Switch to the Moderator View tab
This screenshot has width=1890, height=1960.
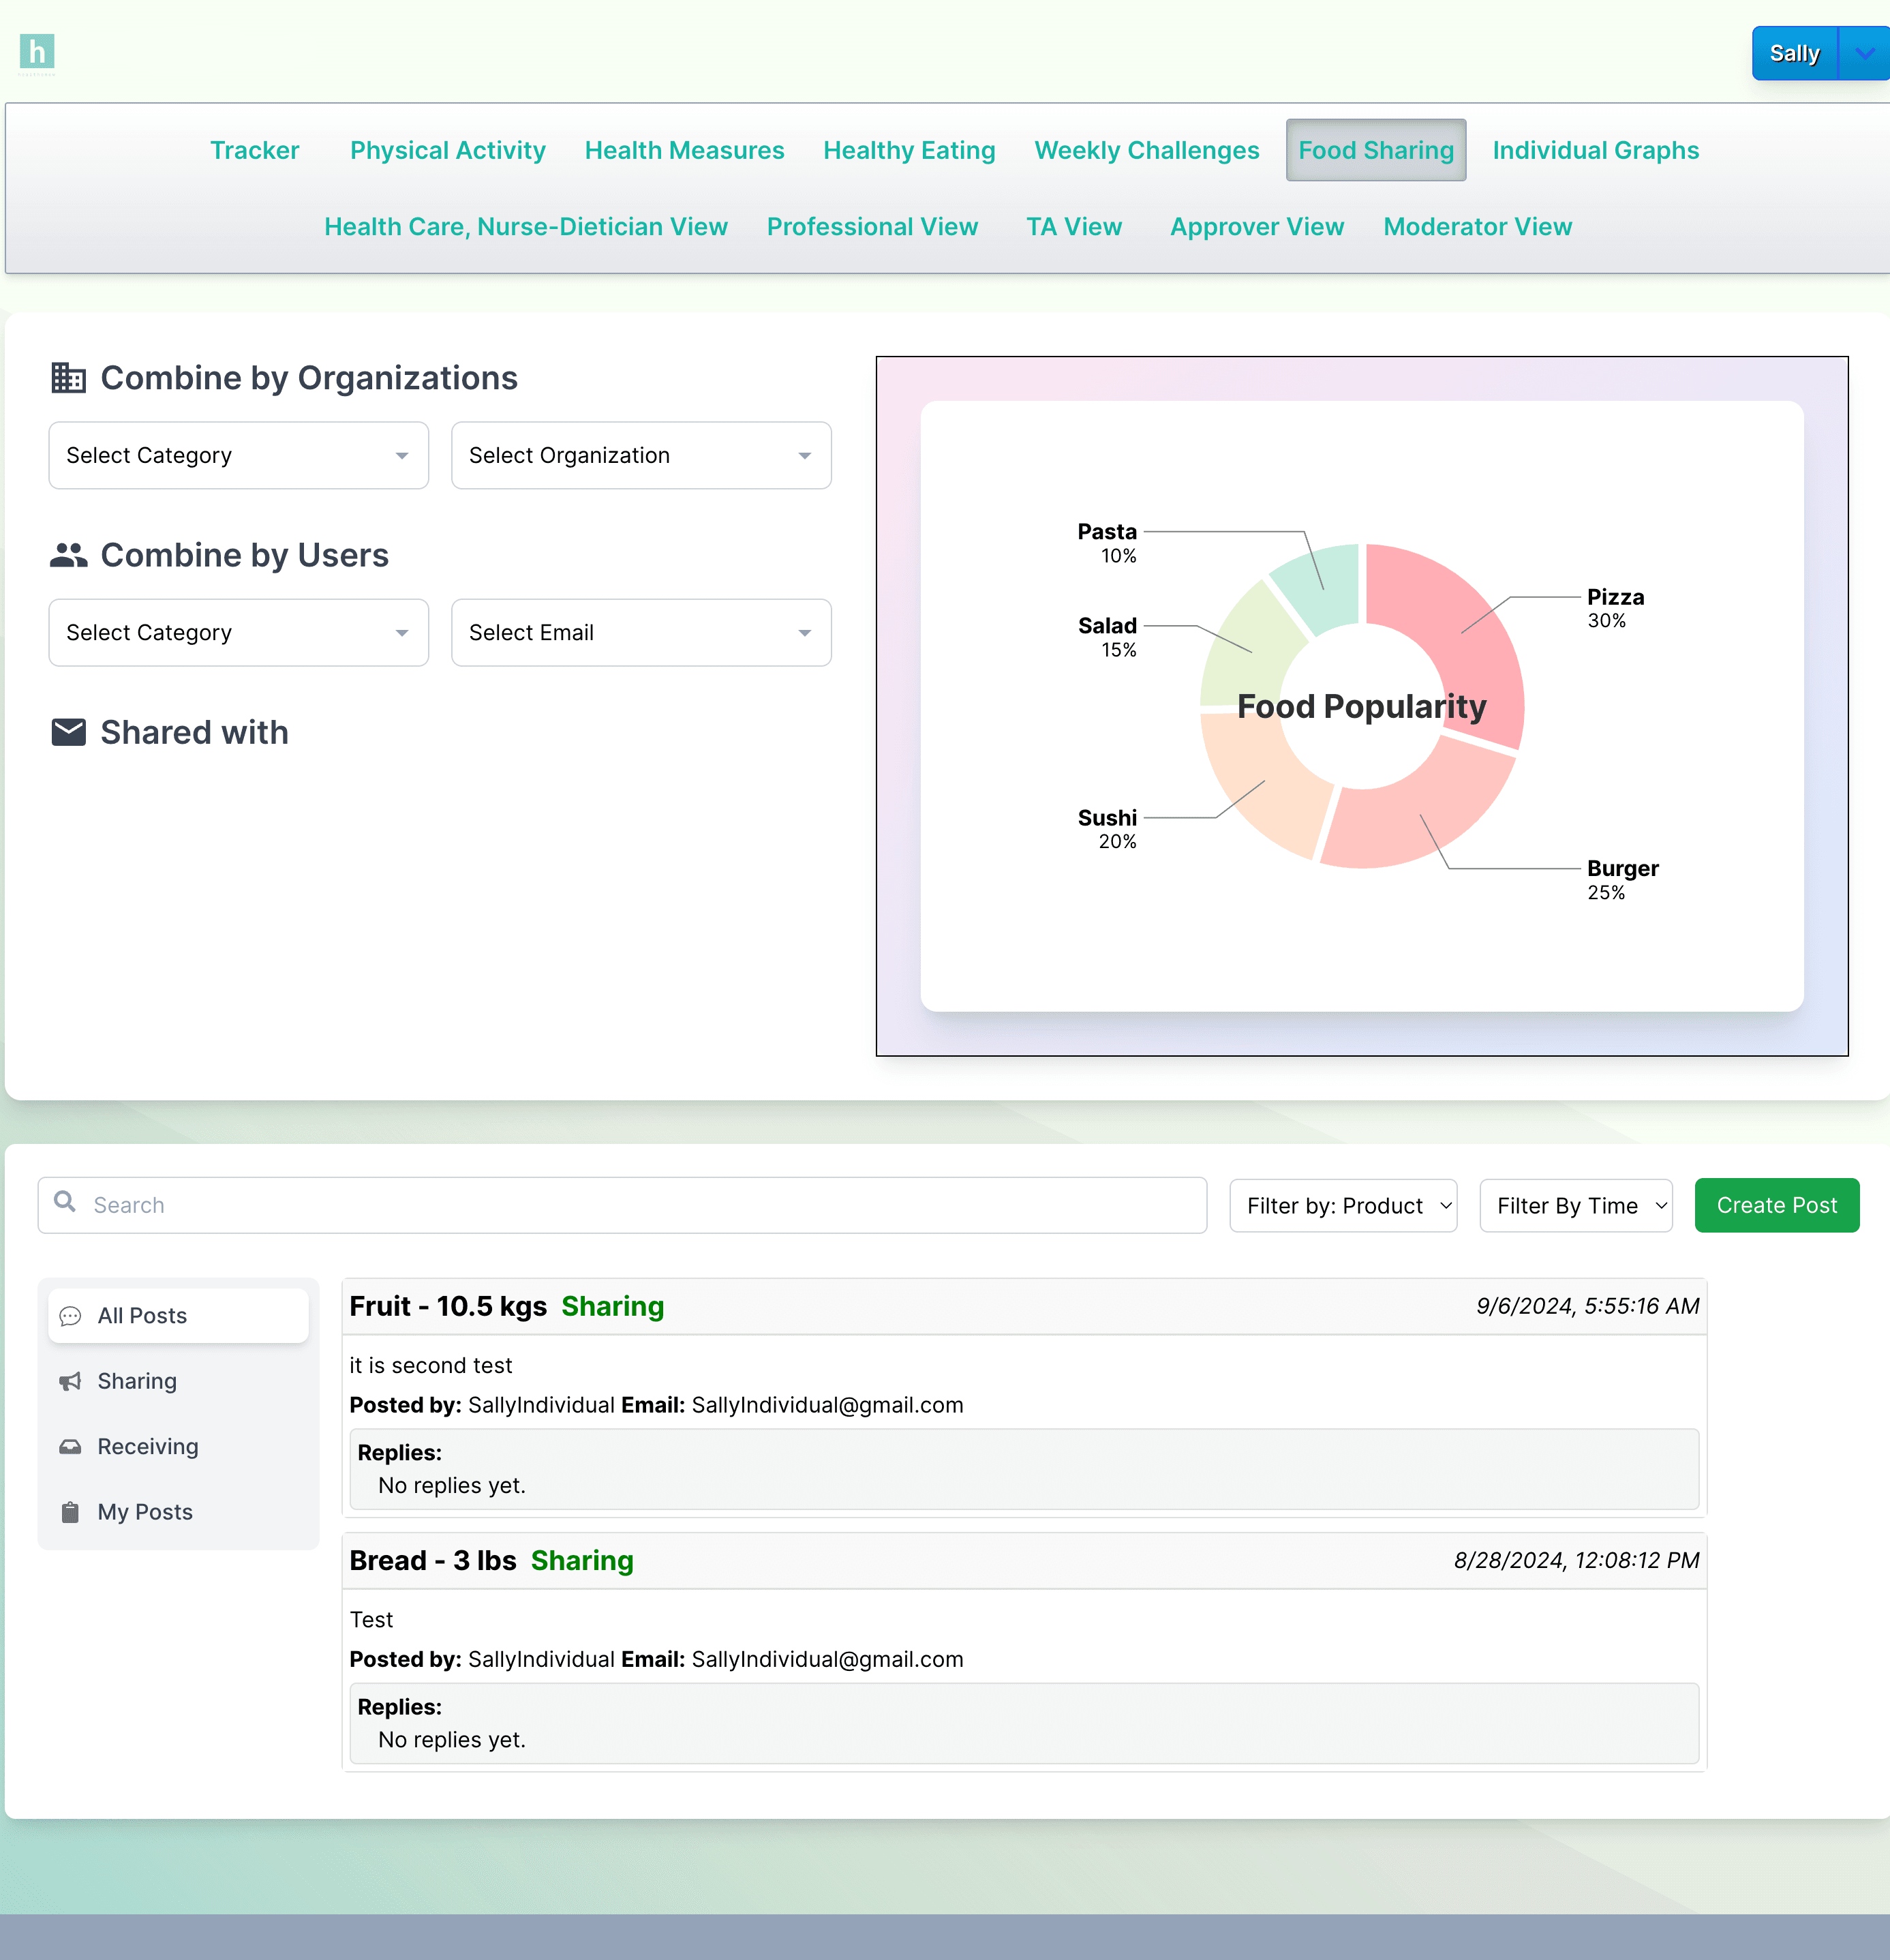[x=1477, y=227]
